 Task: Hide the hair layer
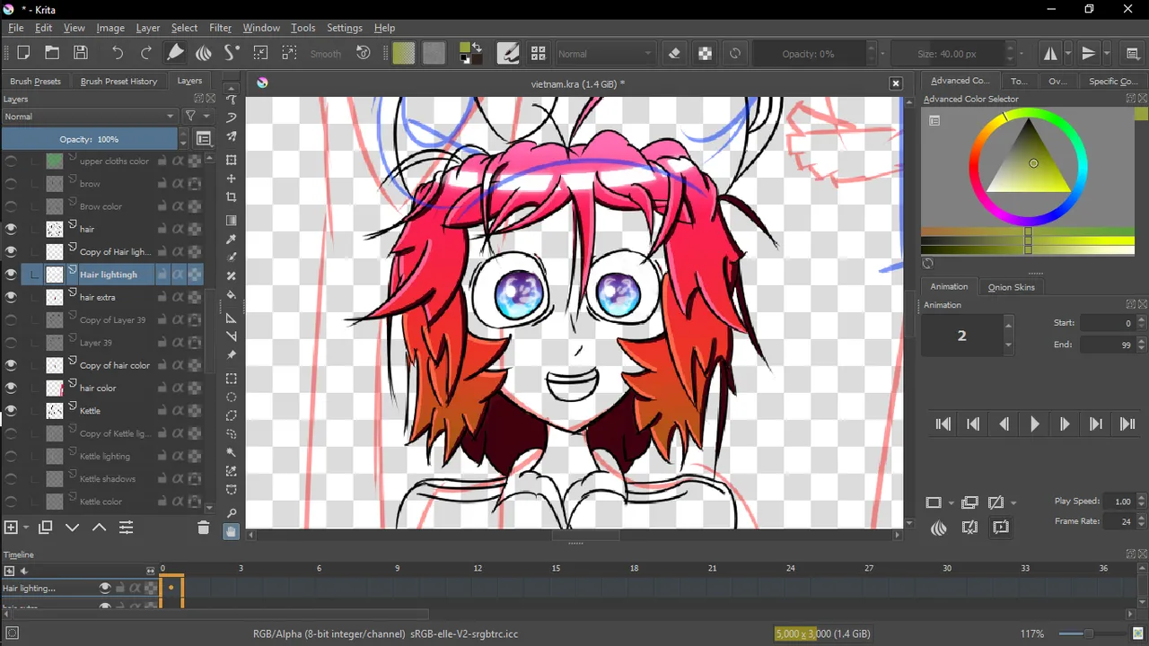coord(11,229)
